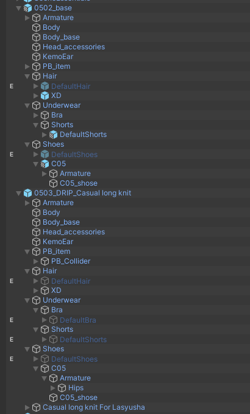Select the C05_shose object at the bottom
Screen dimensions: 250x414
click(x=78, y=398)
